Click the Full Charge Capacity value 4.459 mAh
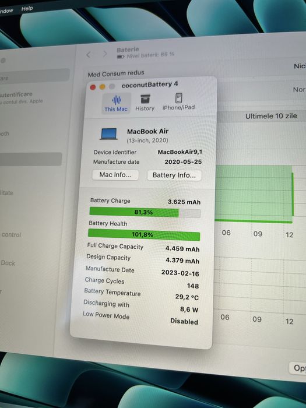This screenshot has width=306, height=408. [182, 249]
